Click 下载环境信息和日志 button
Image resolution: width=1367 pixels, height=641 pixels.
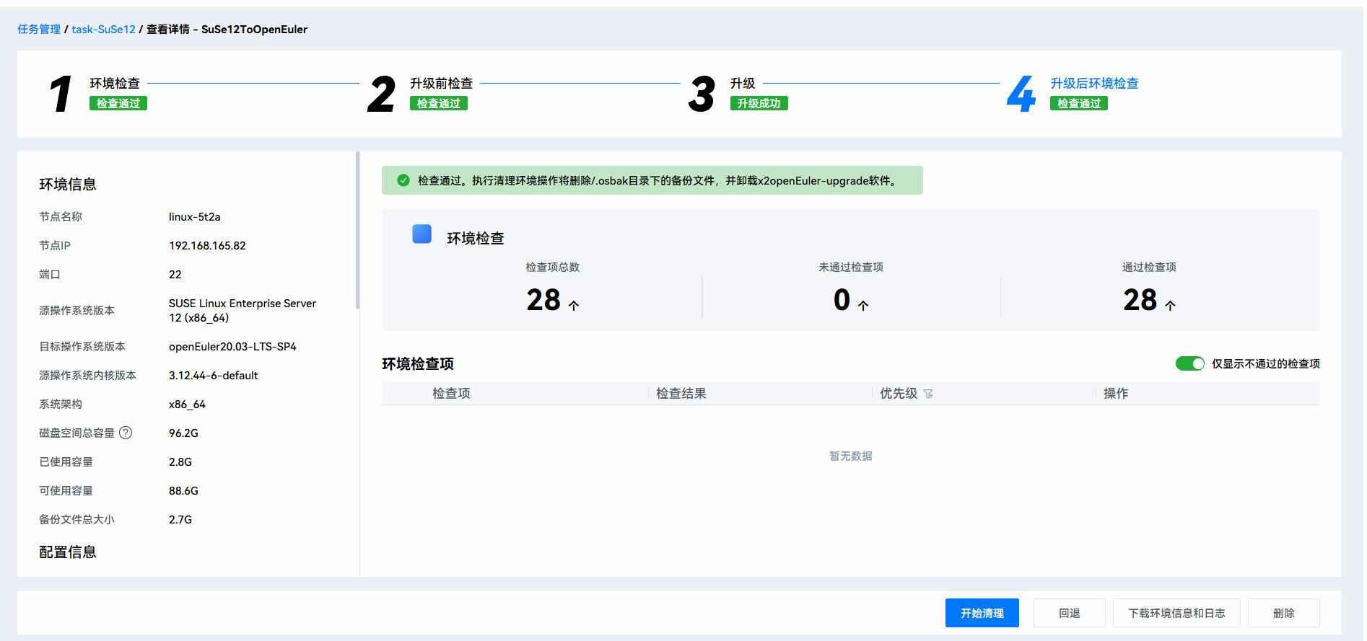[x=1176, y=613]
